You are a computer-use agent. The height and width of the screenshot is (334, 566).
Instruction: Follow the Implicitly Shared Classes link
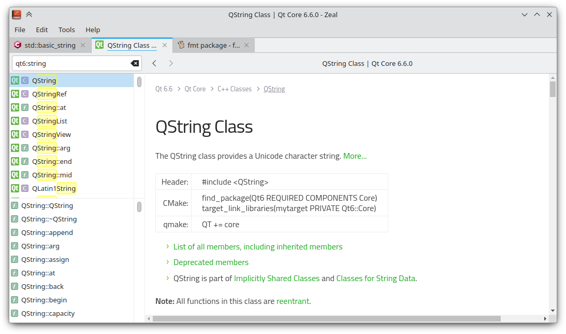point(277,279)
